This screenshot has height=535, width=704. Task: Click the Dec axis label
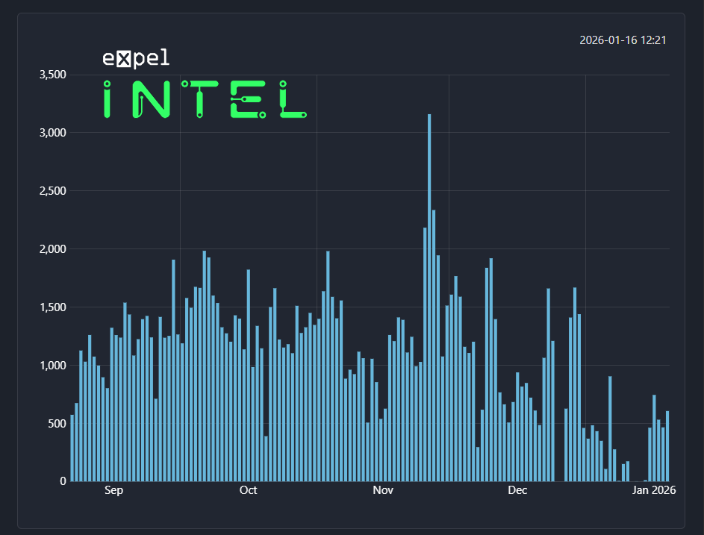tap(517, 491)
